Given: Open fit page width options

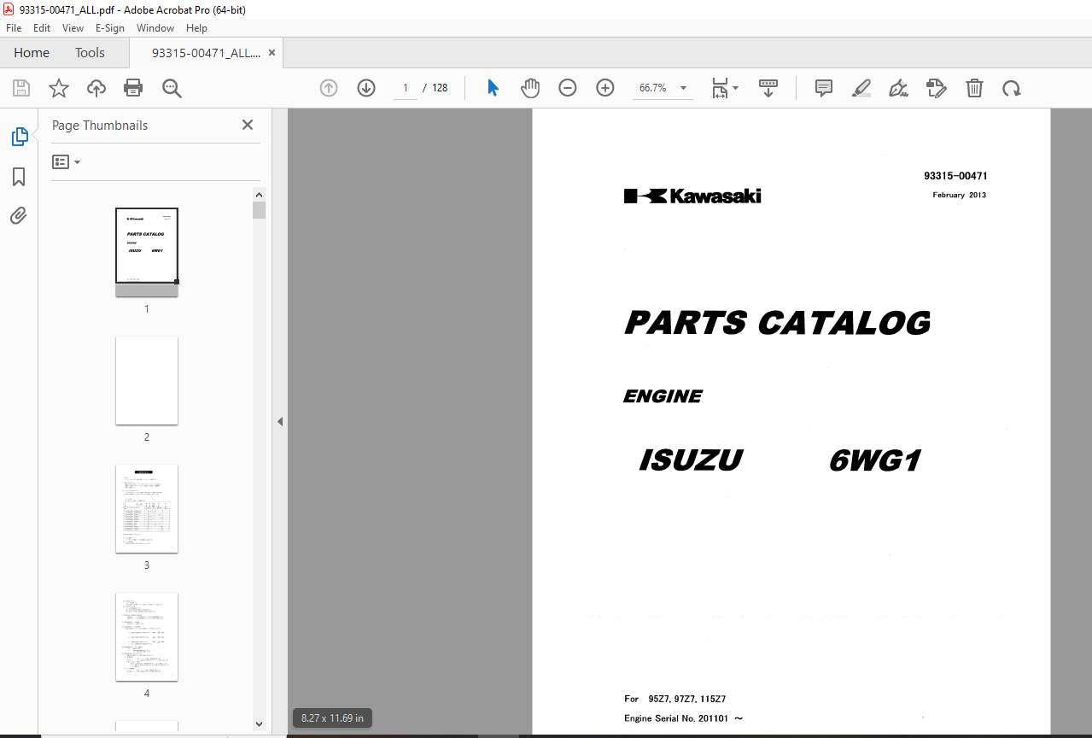Looking at the screenshot, I should tap(725, 88).
